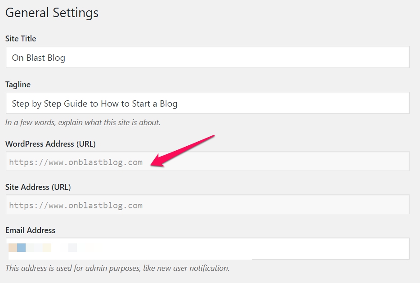Focus the Tagline text field
The height and width of the screenshot is (283, 420).
[x=208, y=103]
